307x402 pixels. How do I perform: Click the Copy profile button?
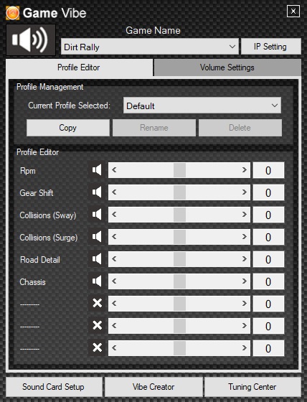click(68, 128)
